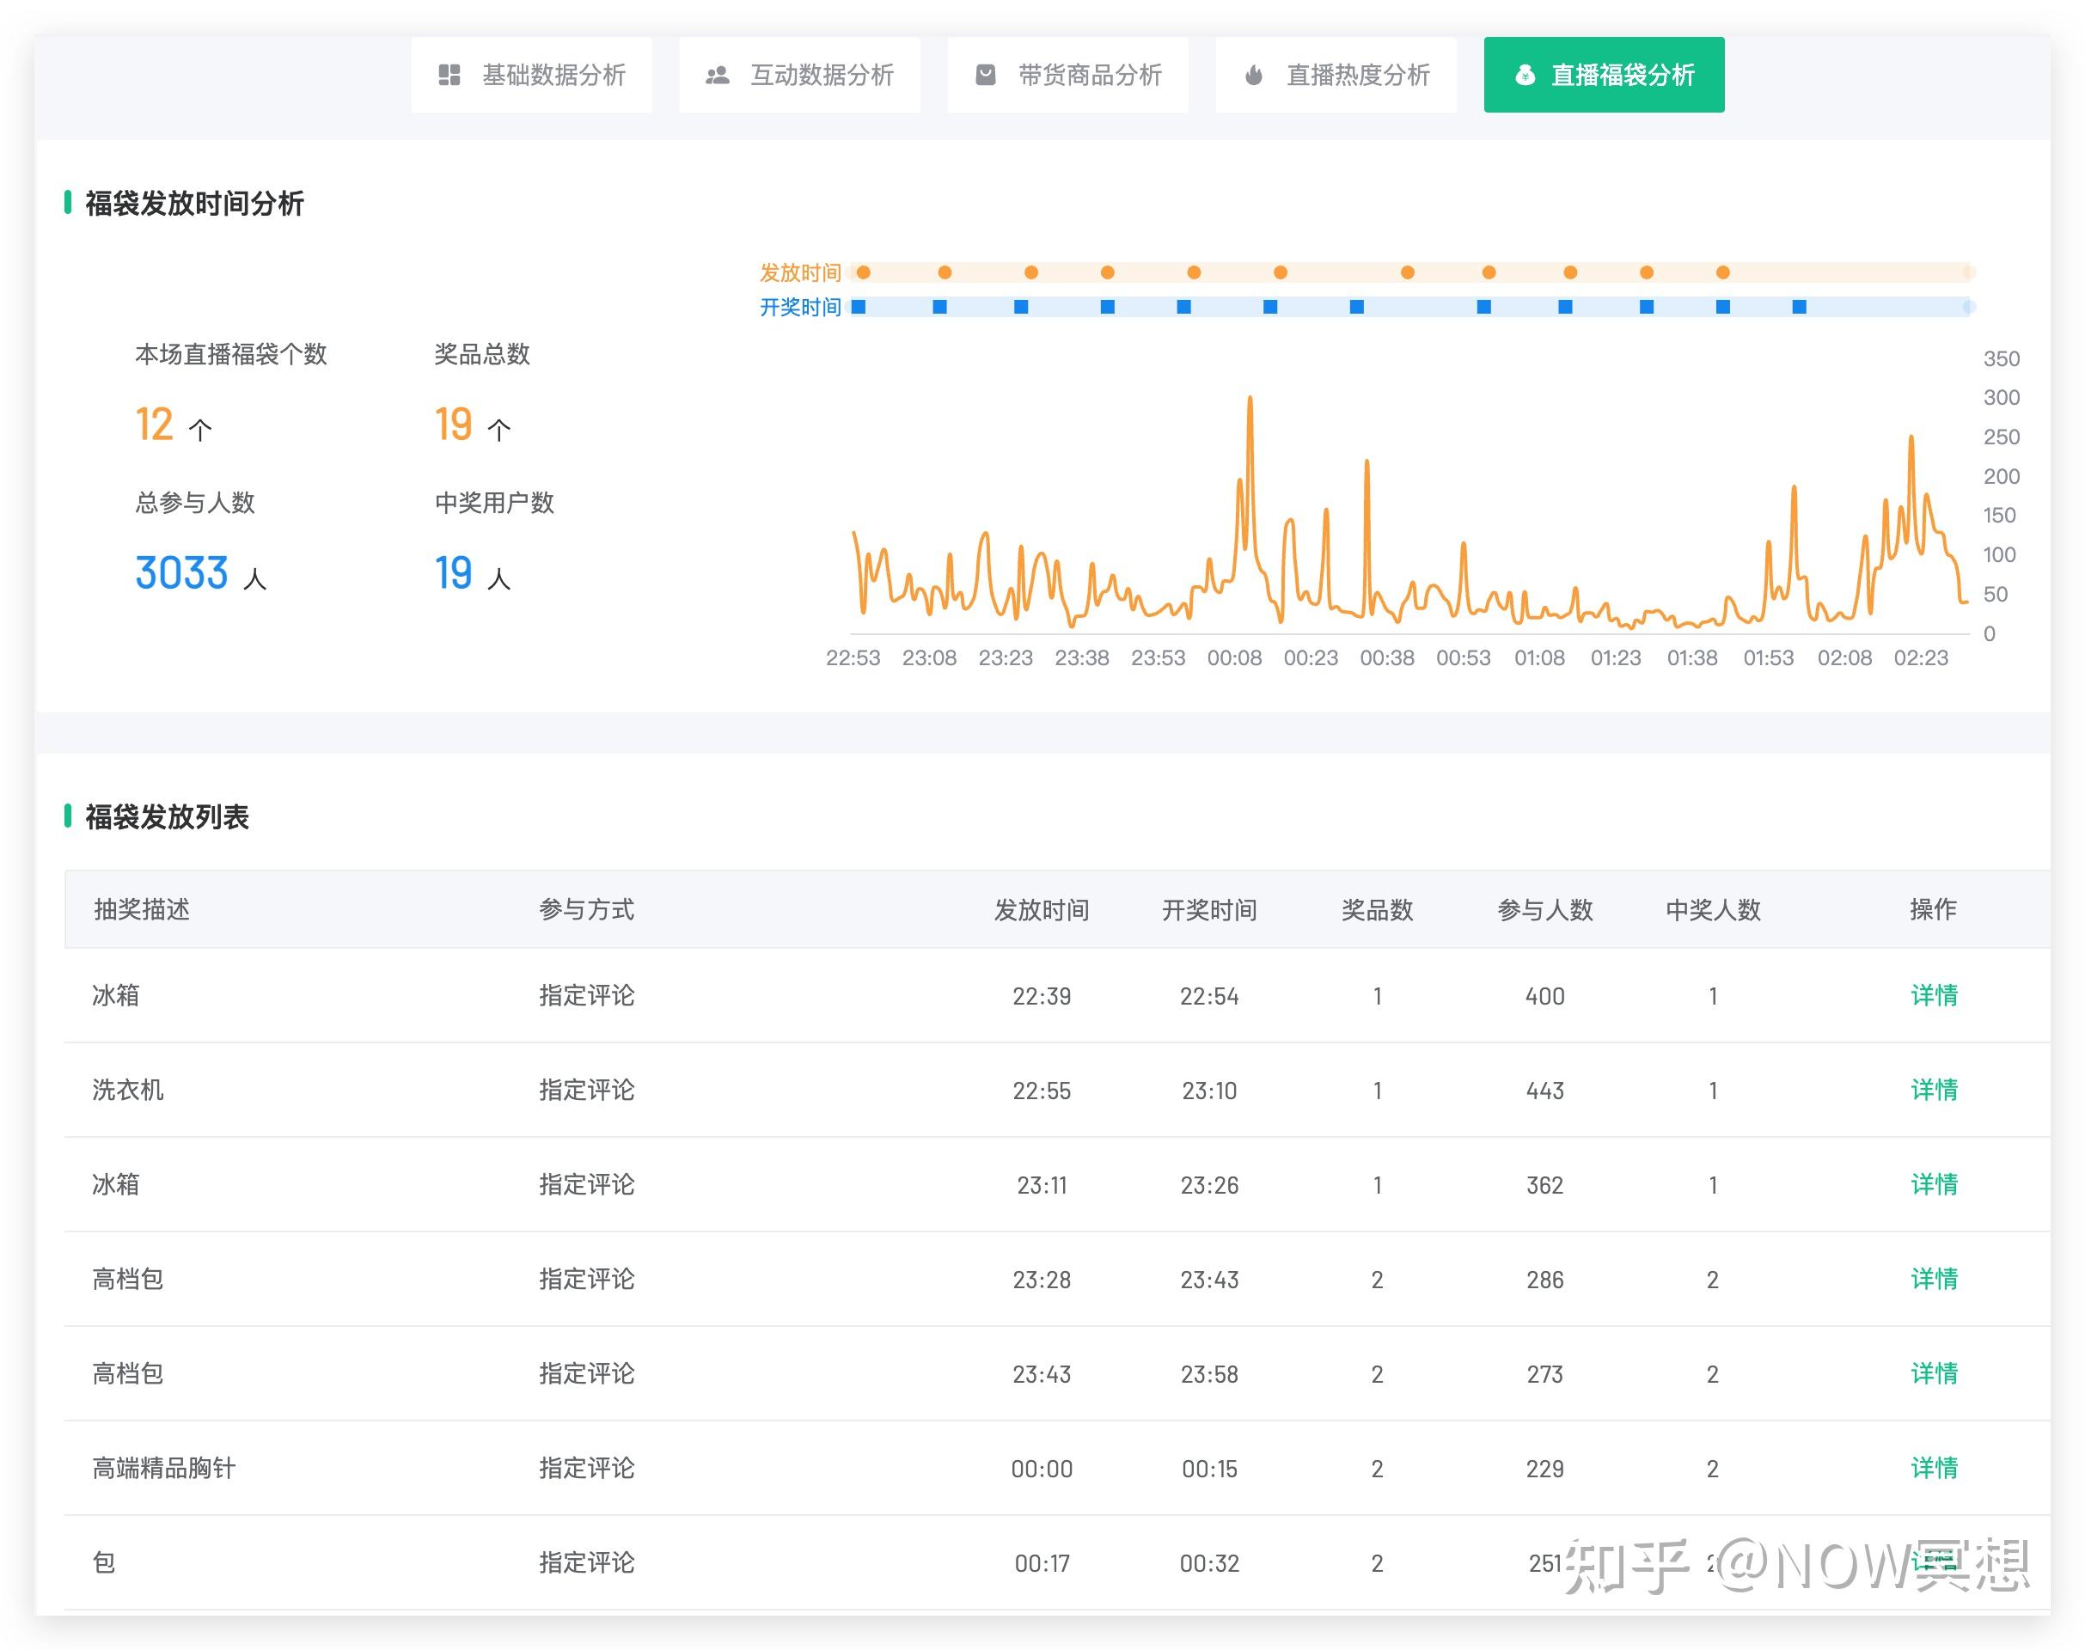Open 详情 for 高档包 issued at 23:43
The width and height of the screenshot is (2085, 1650).
(x=1934, y=1375)
